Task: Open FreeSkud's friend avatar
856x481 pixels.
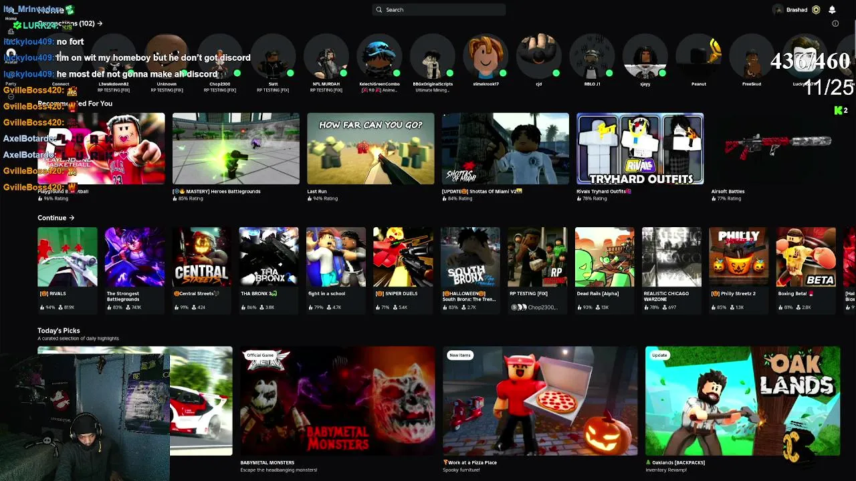Action: point(752,57)
